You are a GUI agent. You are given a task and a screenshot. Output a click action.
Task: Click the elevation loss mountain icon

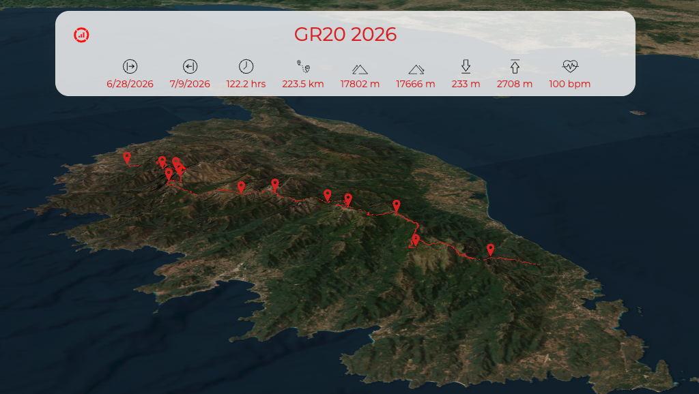[x=416, y=69]
